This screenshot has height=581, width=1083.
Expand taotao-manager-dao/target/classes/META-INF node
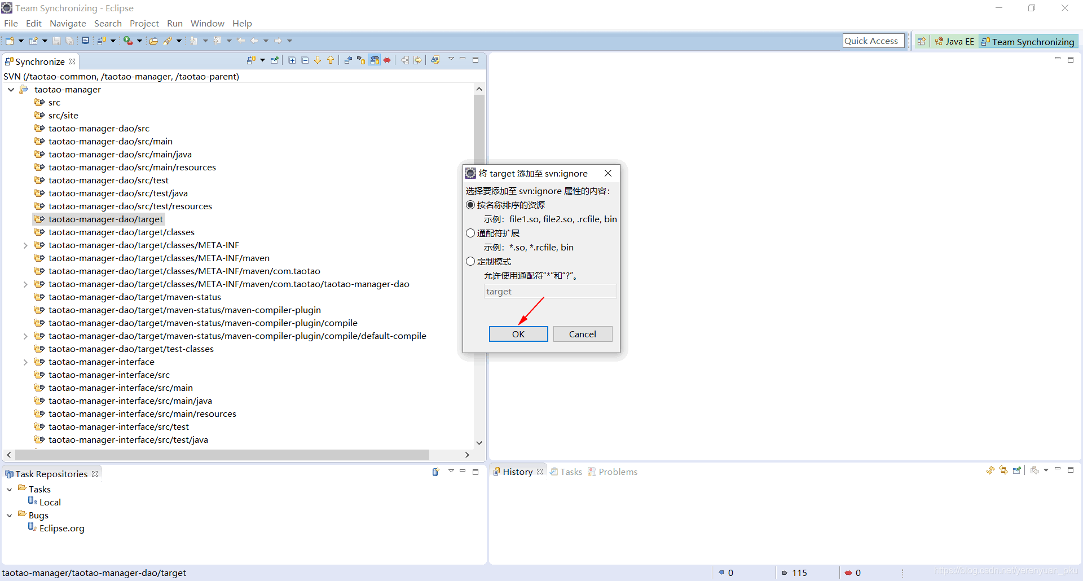[x=25, y=245]
